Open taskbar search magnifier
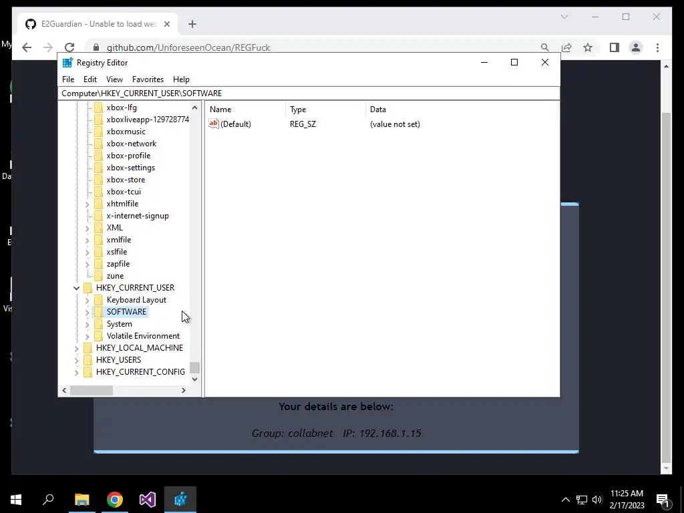Viewport: 684px width, 513px height. point(48,500)
